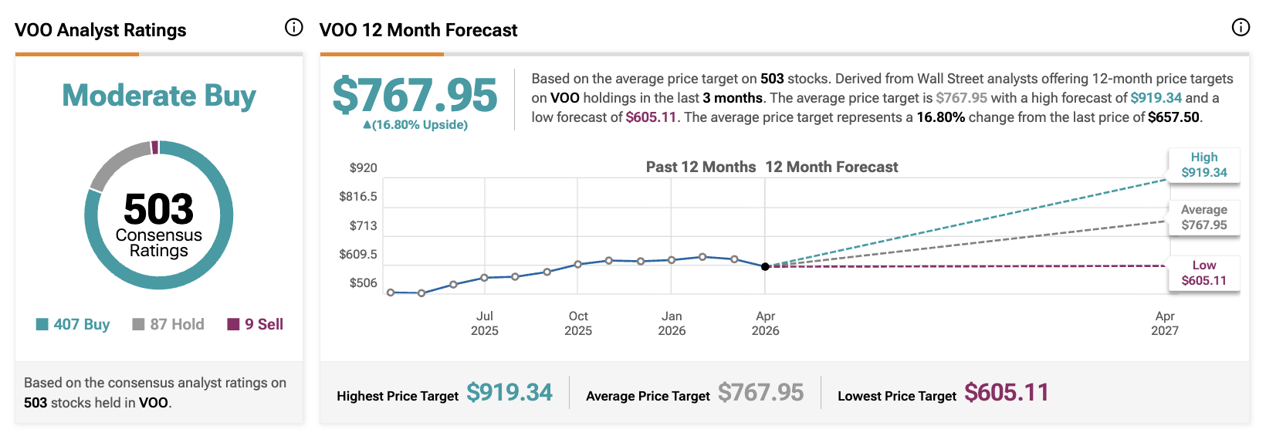Click the $920 y-axis label
Screen dimensions: 1266x443
click(x=364, y=168)
